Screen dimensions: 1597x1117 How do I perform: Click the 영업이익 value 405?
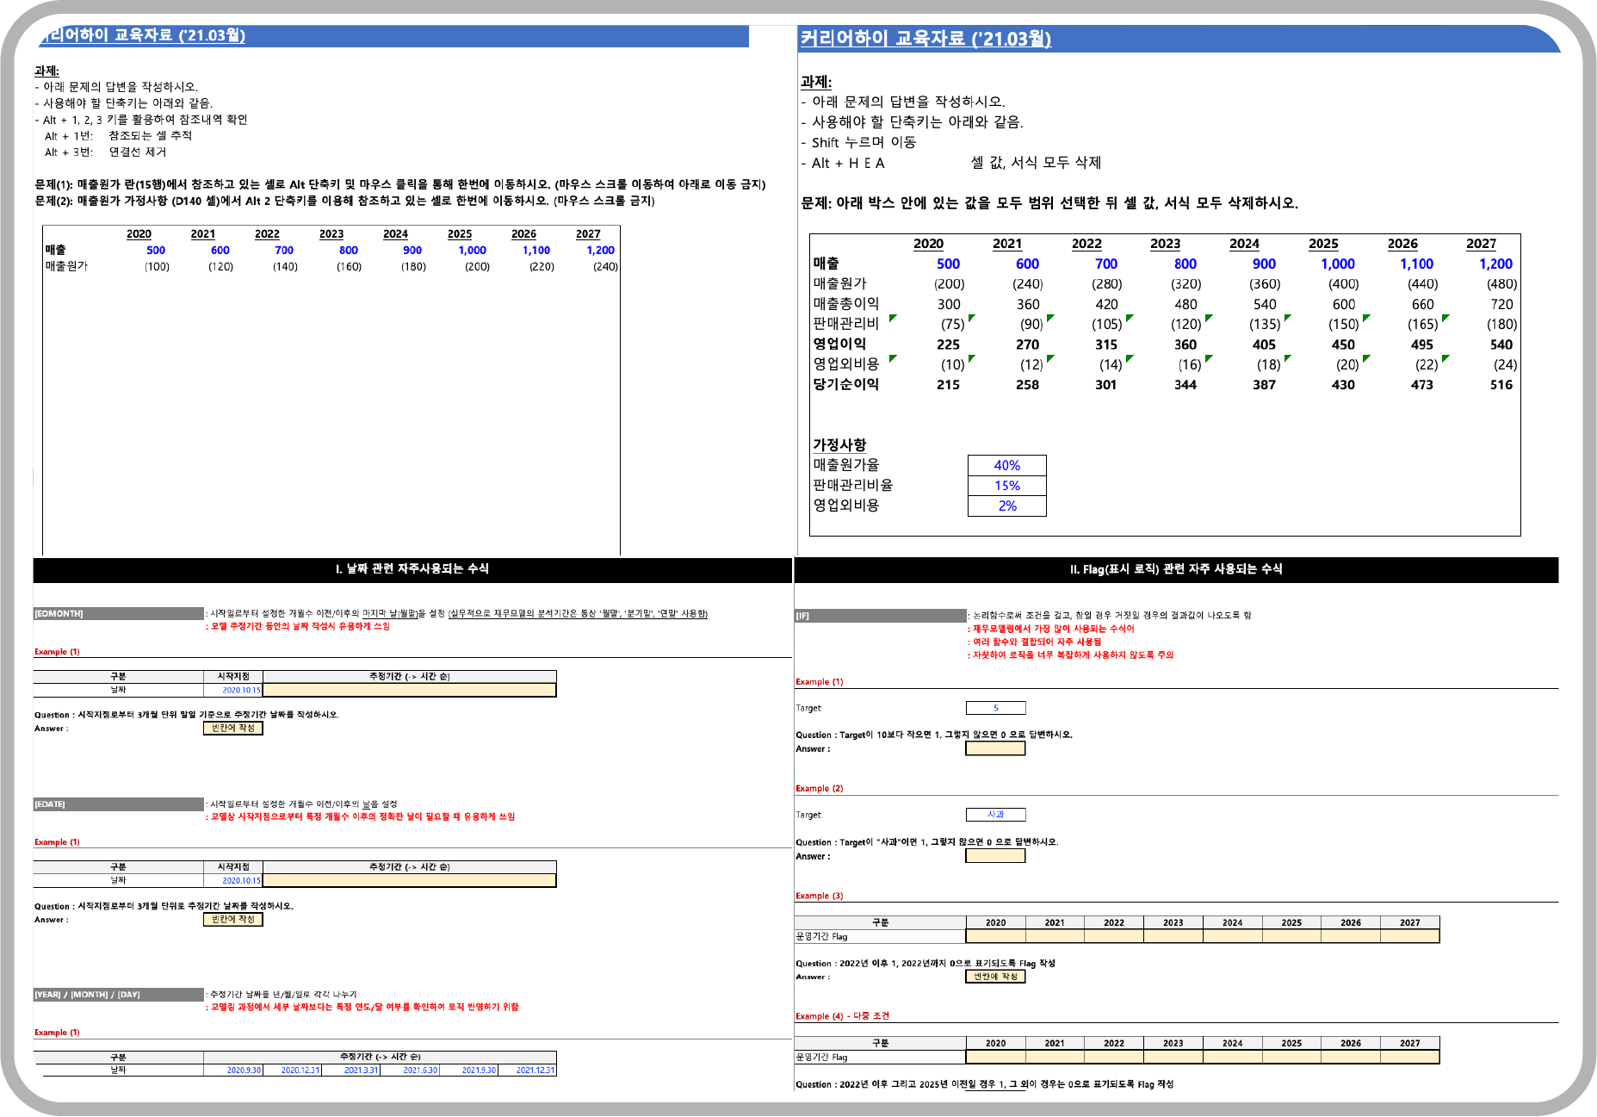coord(1264,344)
